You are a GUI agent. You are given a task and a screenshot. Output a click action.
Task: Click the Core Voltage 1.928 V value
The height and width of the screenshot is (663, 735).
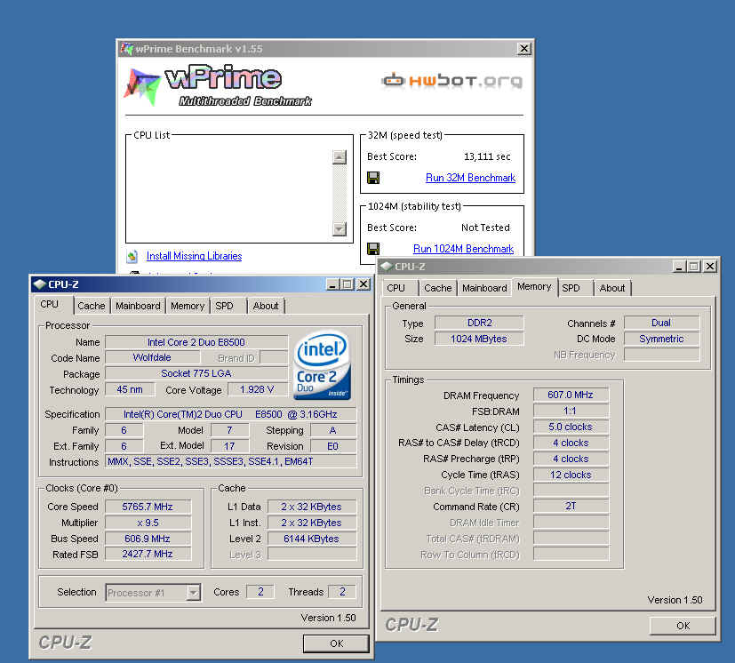[257, 389]
